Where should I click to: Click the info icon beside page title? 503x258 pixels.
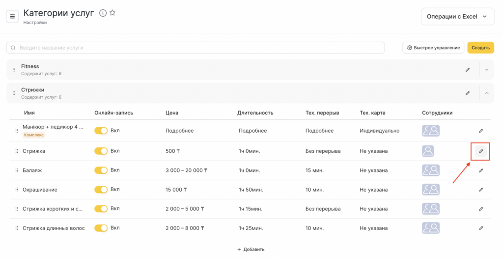tap(103, 13)
